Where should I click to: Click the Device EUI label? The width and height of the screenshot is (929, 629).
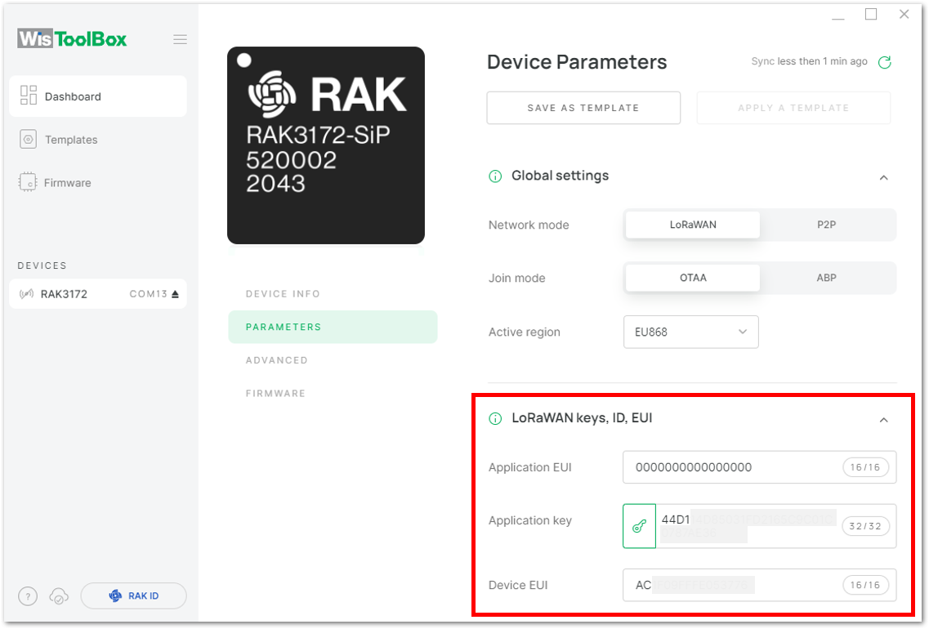click(x=518, y=585)
